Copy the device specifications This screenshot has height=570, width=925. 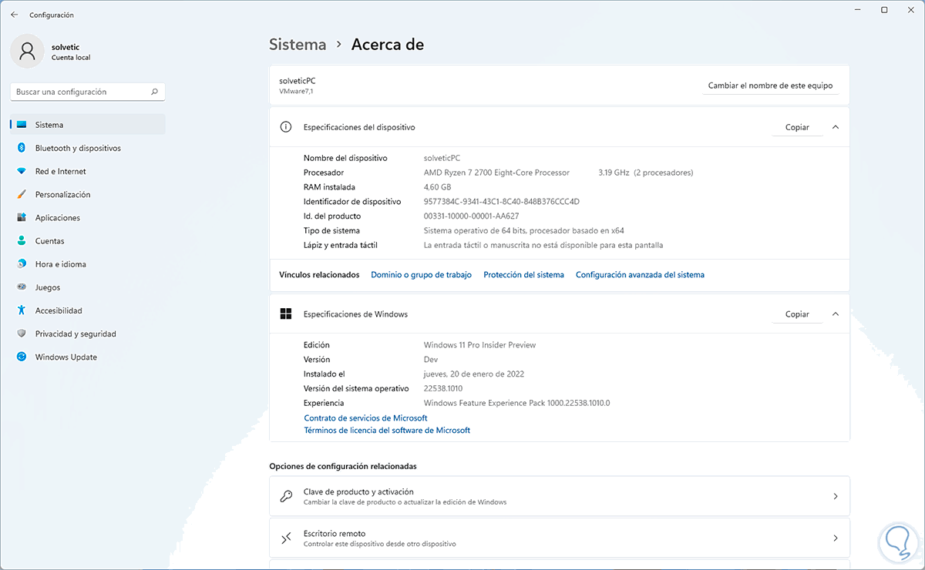(797, 127)
